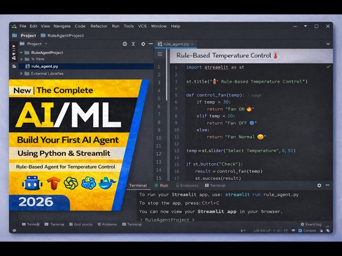
Task: Open the Window menu
Action: [159, 26]
